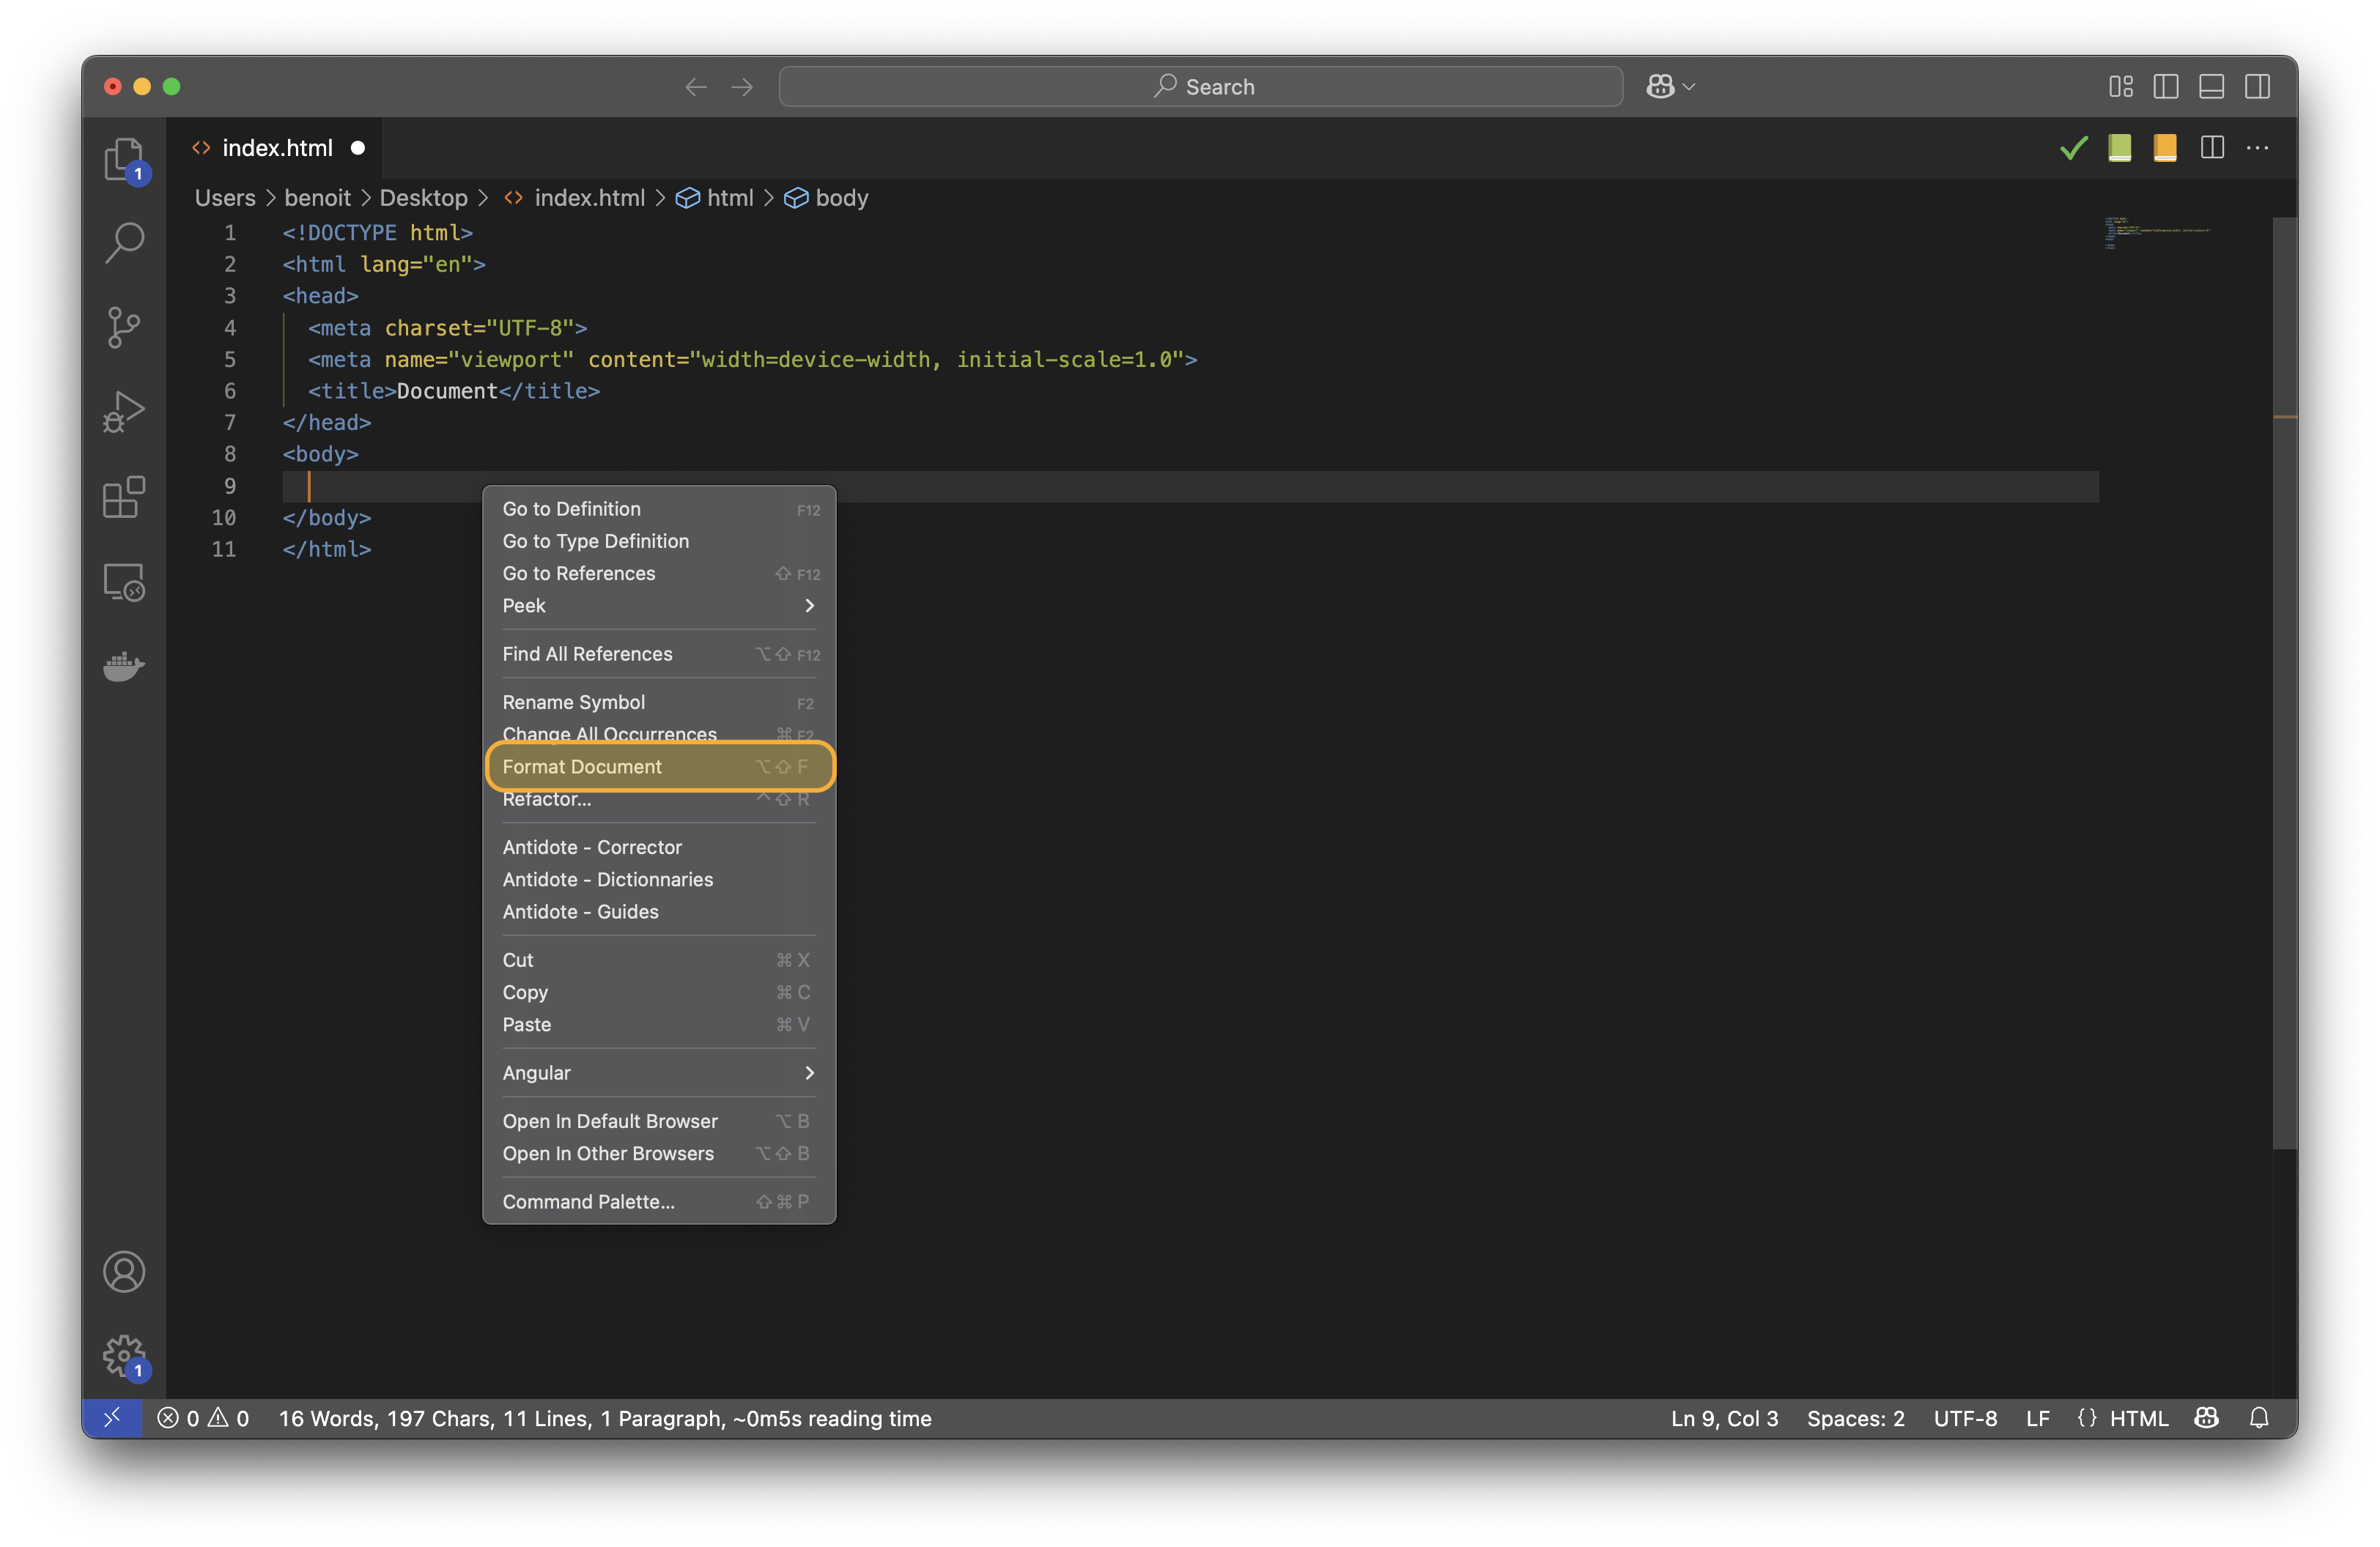2380x1547 pixels.
Task: Click the go back arrow in title bar
Action: [x=696, y=87]
